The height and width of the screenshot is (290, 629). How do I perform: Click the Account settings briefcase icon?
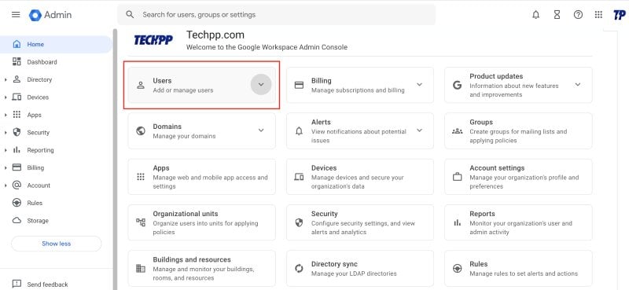(x=458, y=177)
